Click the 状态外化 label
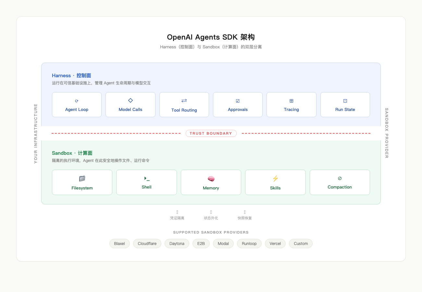This screenshot has height=292, width=422. point(211,218)
